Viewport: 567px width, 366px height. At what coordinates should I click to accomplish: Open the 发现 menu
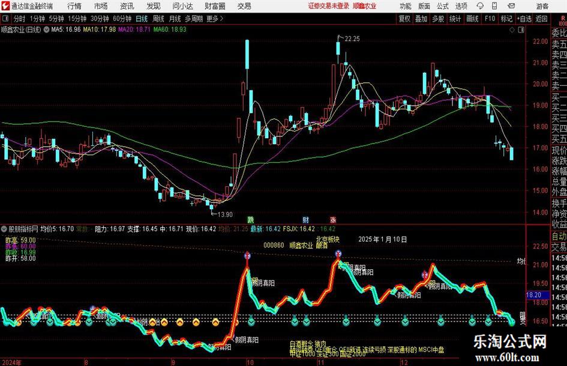(154, 6)
